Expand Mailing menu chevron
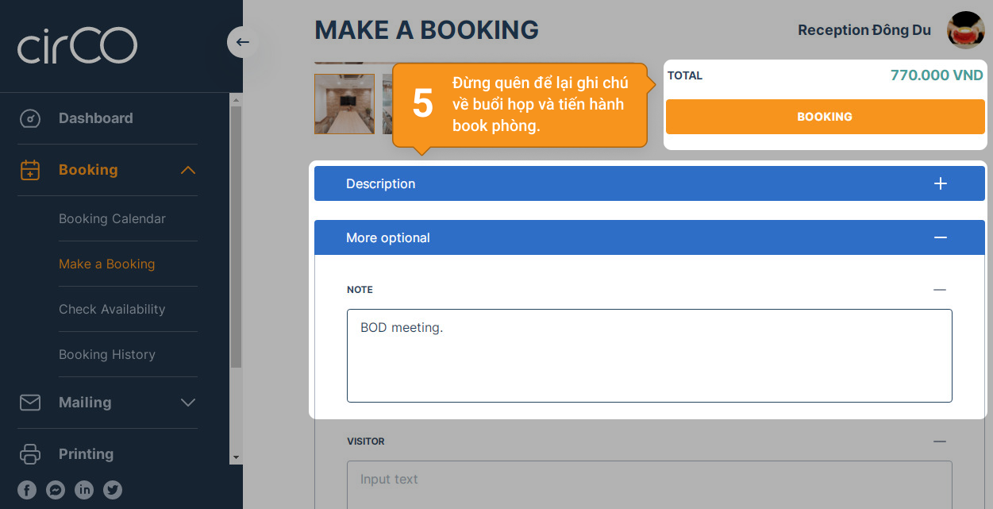The width and height of the screenshot is (993, 509). 188,403
